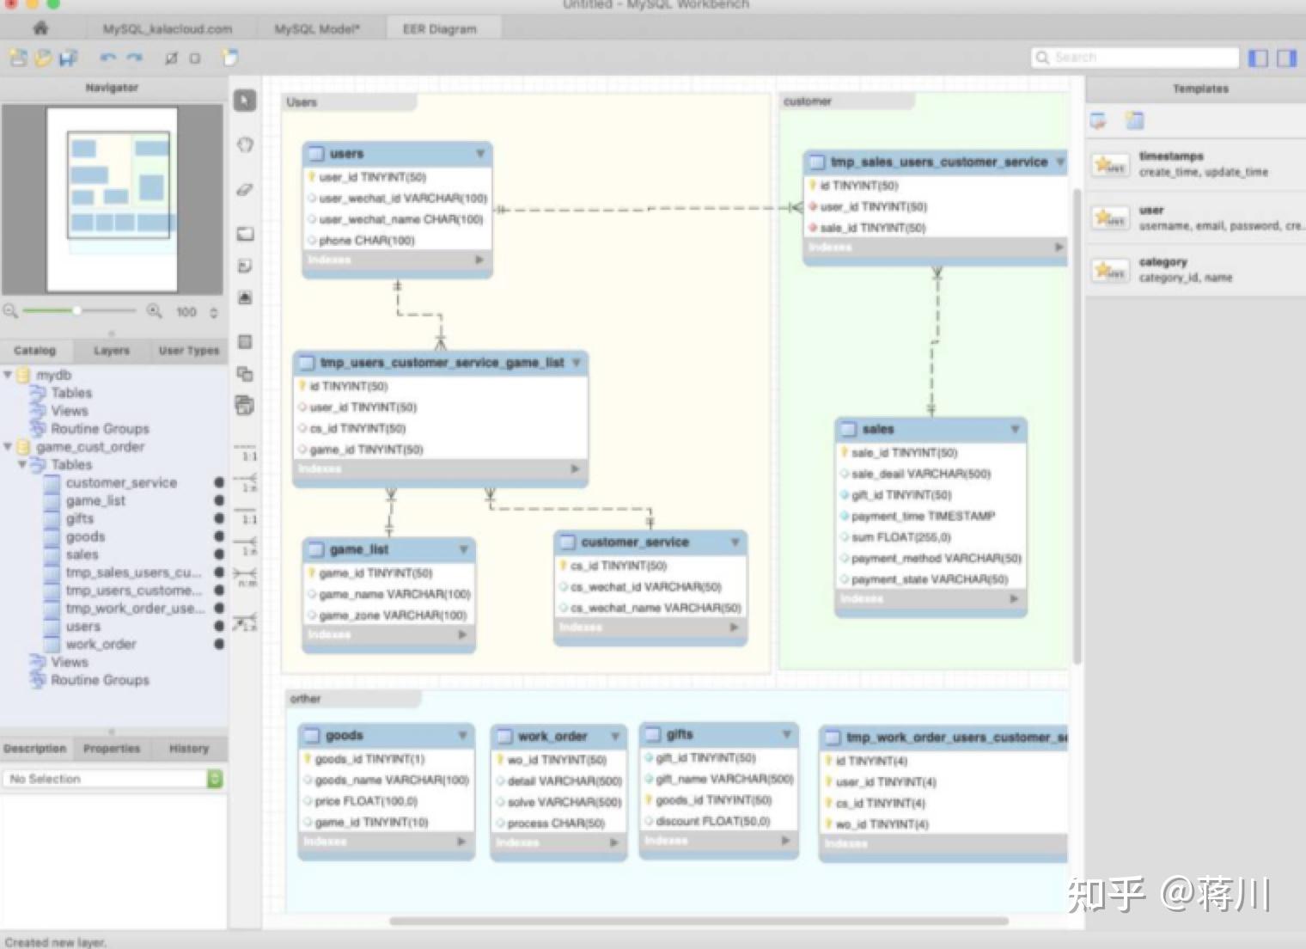Pick the eraser deletion tool
The image size is (1306, 949).
point(244,192)
